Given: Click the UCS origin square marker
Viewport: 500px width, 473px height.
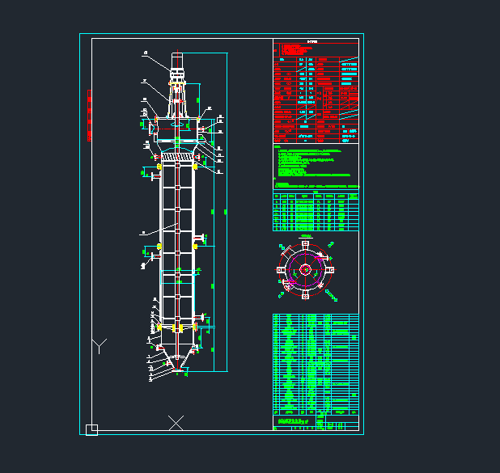Looking at the screenshot, I should pyautogui.click(x=91, y=429).
